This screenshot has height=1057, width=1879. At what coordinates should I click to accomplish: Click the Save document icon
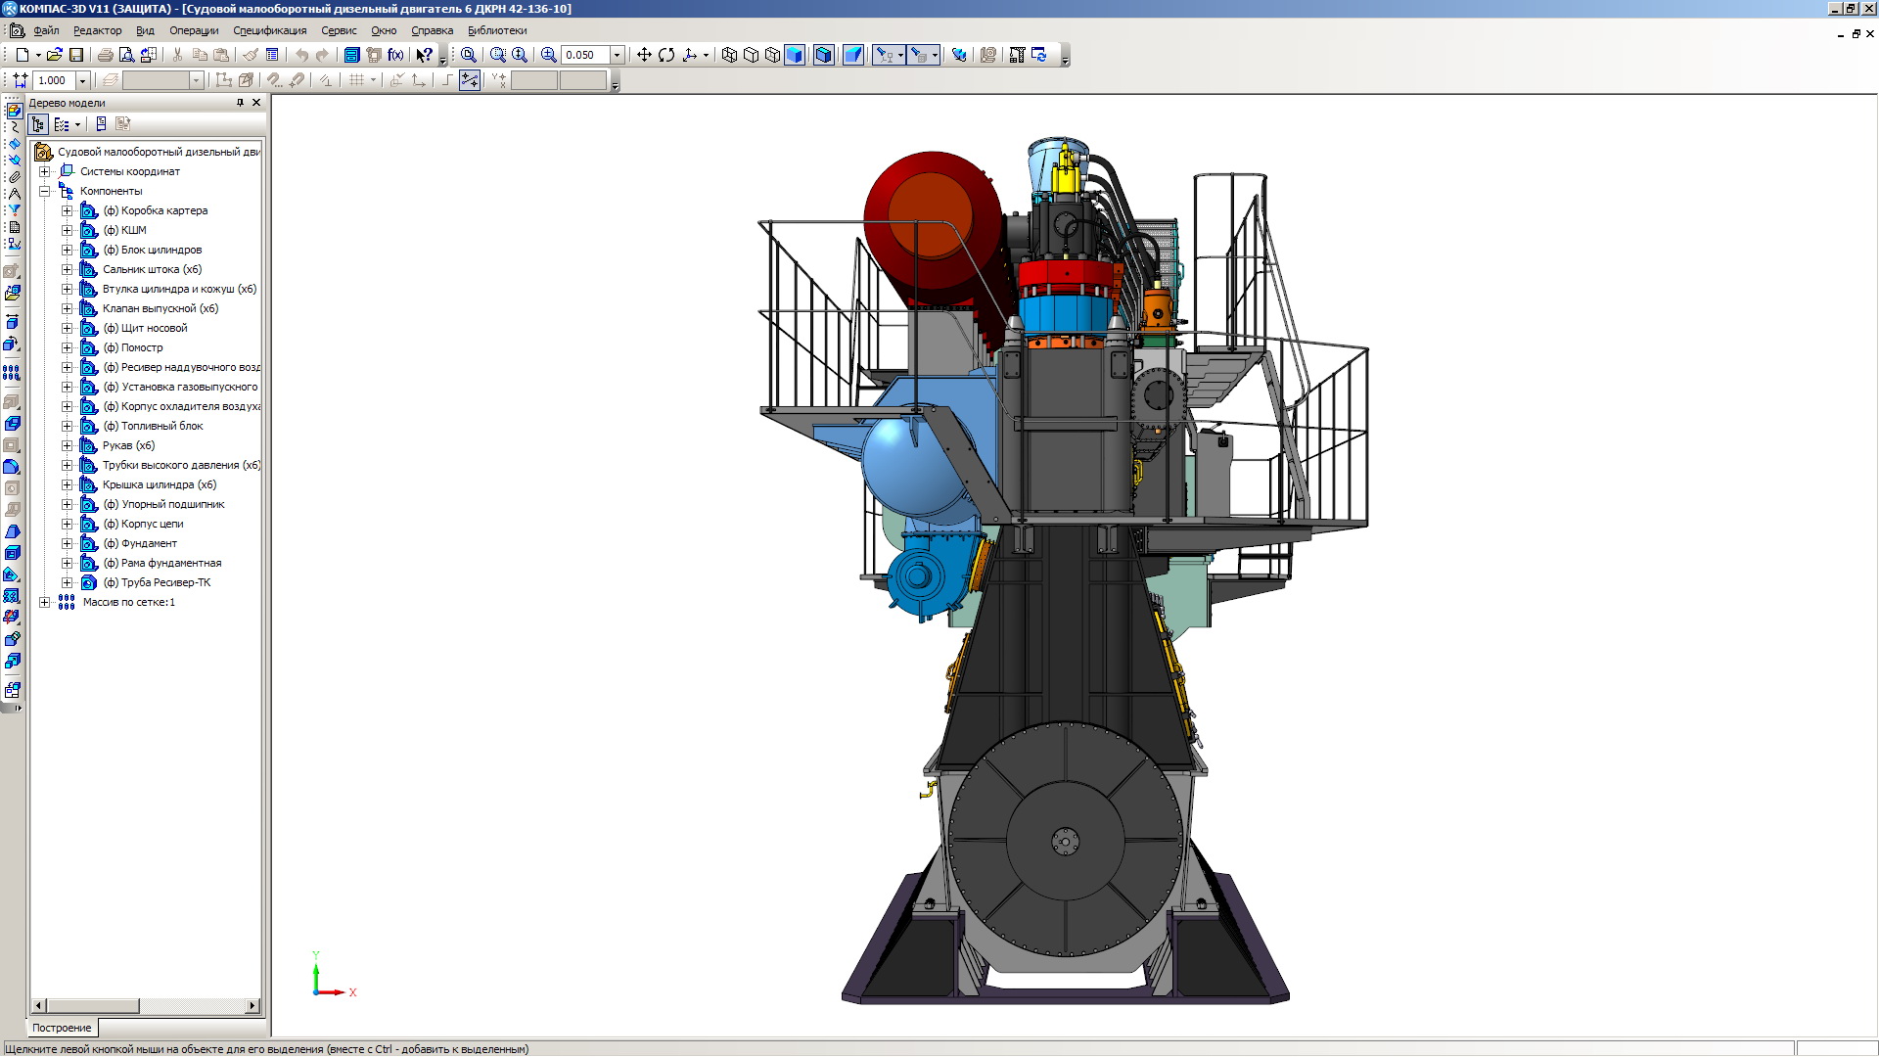click(x=76, y=55)
